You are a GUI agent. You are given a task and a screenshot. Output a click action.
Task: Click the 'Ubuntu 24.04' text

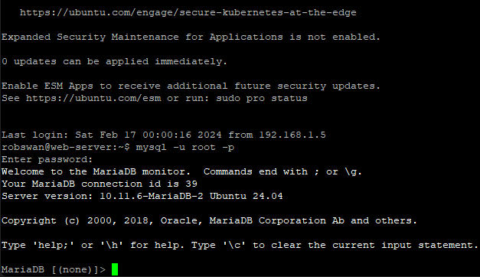point(247,196)
